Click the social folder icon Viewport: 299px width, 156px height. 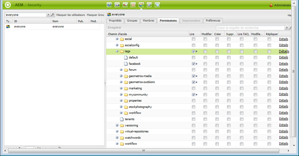[x=122, y=39]
